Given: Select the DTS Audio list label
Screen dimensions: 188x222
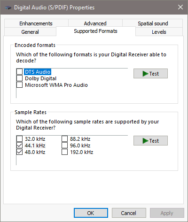Looking at the screenshot, I should click(38, 72).
